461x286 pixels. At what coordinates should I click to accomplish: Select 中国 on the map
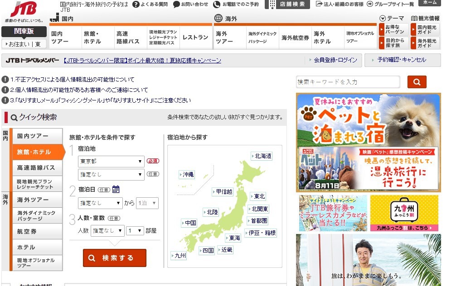[189, 223]
